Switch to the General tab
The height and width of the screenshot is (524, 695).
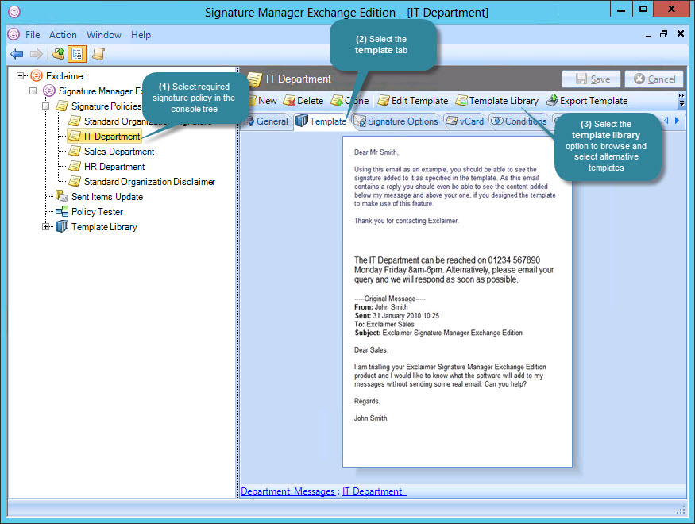pos(267,121)
